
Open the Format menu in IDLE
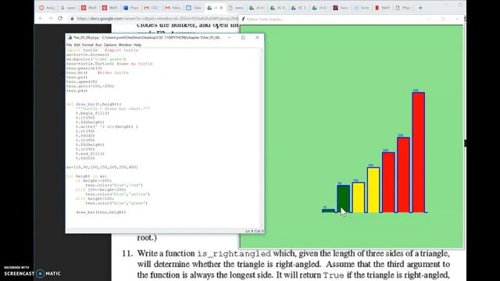click(x=87, y=45)
